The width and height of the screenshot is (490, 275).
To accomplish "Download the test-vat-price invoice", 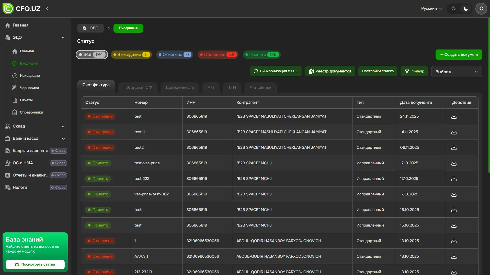I will tap(454, 163).
